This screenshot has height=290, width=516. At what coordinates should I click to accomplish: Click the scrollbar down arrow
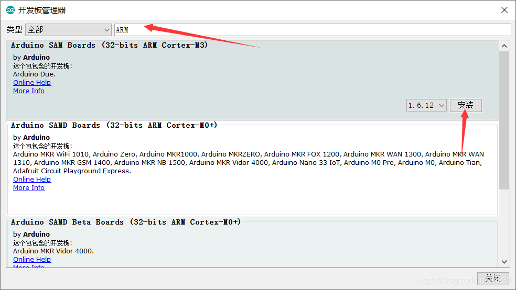[x=504, y=262]
